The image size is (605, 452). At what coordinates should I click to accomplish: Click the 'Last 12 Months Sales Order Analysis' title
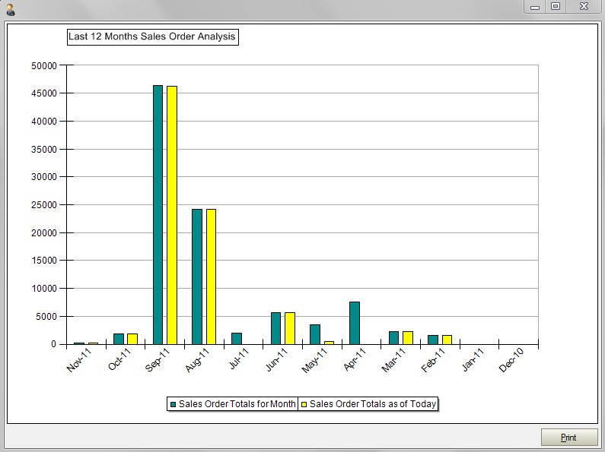(x=152, y=36)
